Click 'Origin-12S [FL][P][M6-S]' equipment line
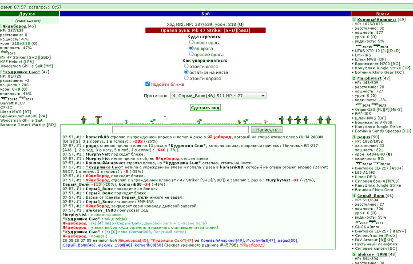 378,109
